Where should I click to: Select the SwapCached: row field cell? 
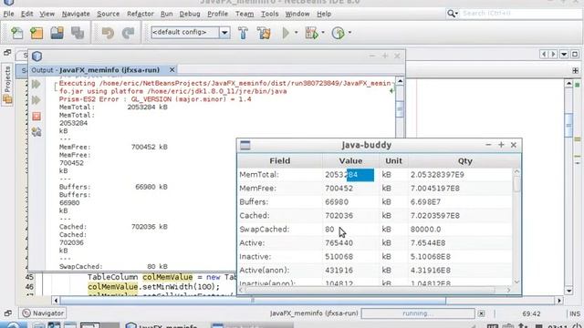[280, 230]
